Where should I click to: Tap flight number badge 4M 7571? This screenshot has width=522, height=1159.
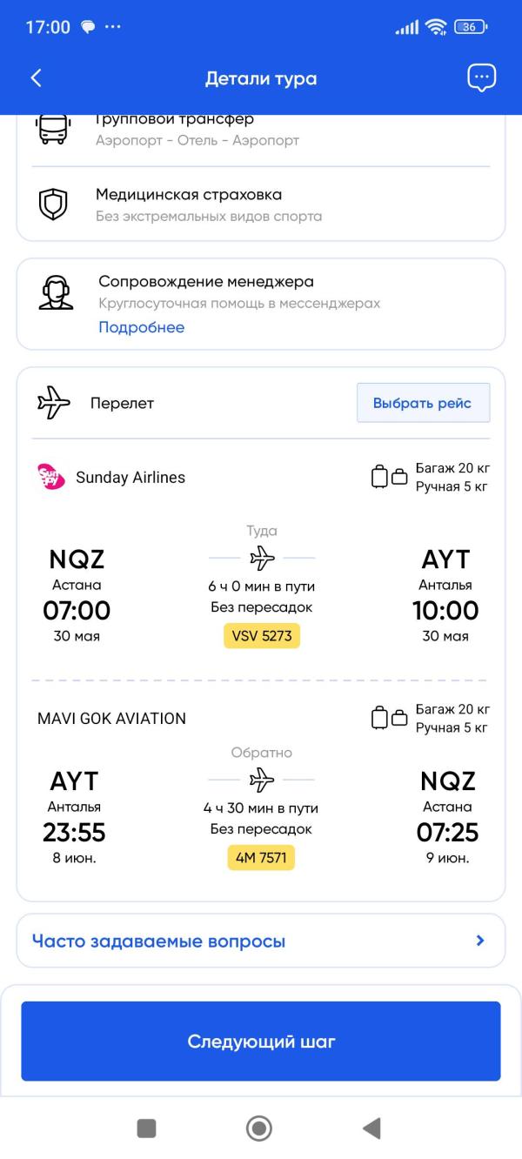tap(261, 858)
